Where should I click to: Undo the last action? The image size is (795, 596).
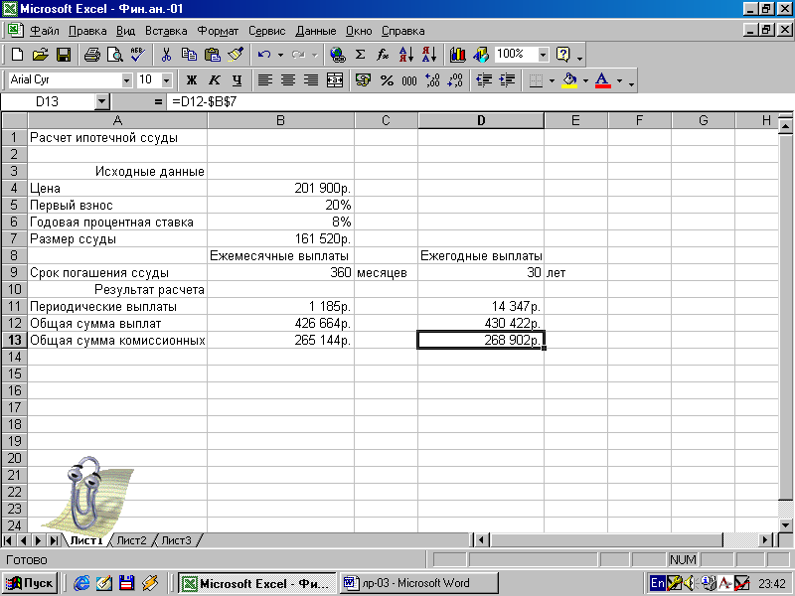[264, 55]
